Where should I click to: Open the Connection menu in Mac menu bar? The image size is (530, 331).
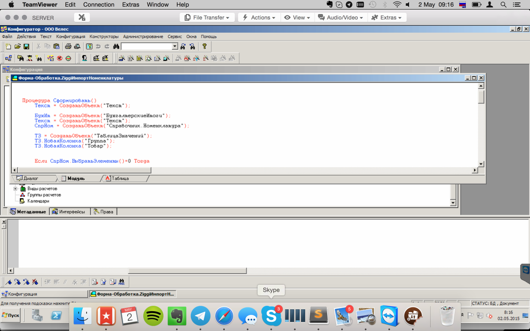98,5
